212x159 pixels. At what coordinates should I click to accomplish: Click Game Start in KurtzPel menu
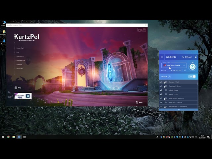pyautogui.click(x=20, y=48)
